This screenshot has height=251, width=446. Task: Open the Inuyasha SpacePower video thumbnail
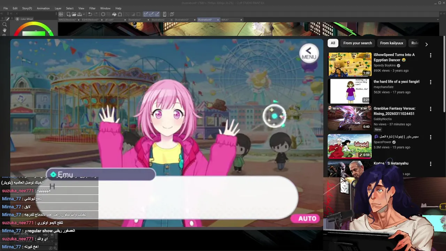[349, 146]
